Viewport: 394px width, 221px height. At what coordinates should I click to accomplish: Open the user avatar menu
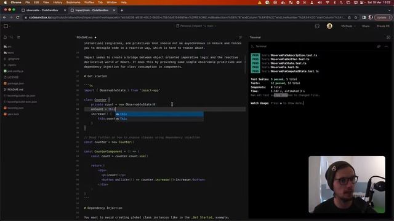(x=329, y=26)
